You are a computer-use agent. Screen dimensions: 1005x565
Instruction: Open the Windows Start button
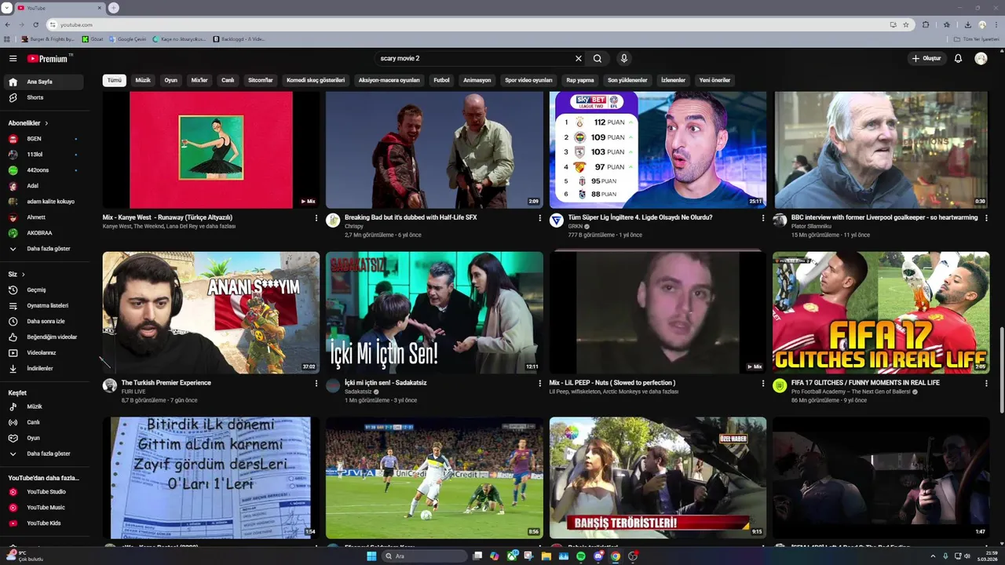371,556
